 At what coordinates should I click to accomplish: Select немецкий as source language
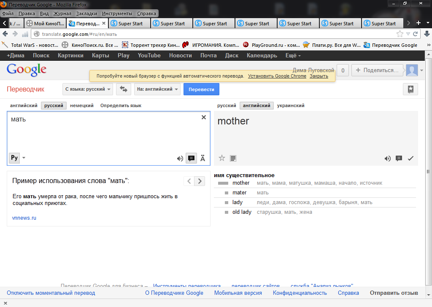pos(82,105)
